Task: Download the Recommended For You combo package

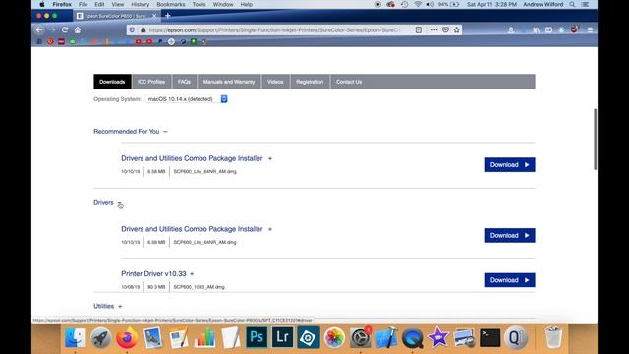Action: 509,165
